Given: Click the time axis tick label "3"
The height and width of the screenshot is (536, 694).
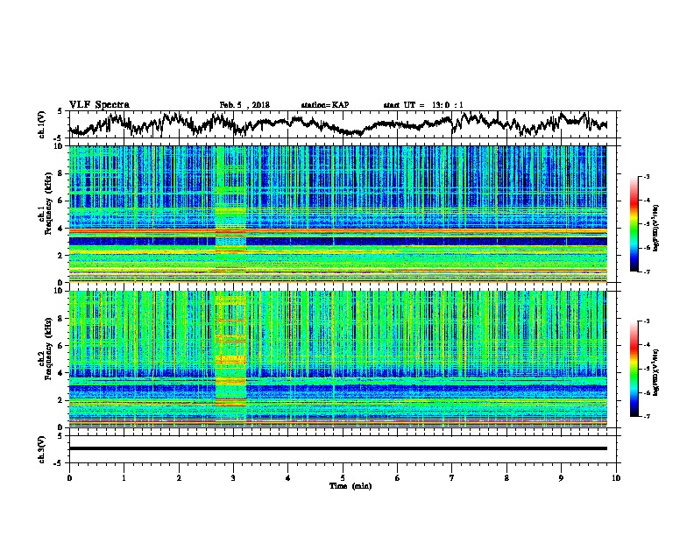Looking at the screenshot, I should tap(233, 478).
